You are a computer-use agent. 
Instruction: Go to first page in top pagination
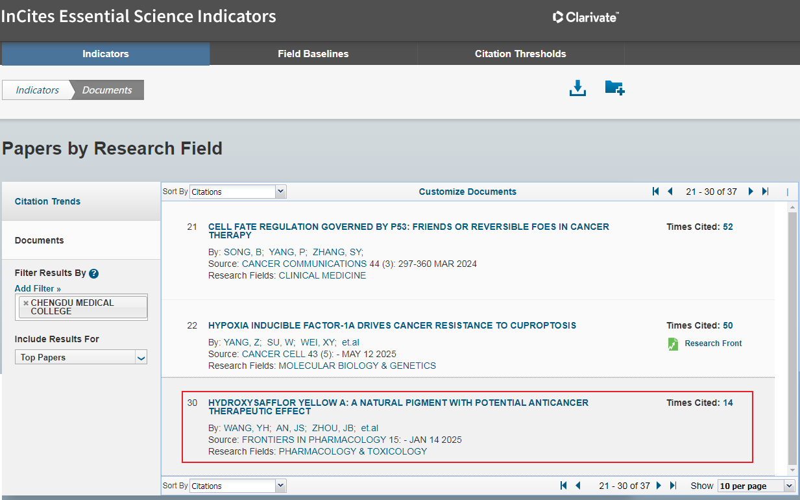(655, 192)
